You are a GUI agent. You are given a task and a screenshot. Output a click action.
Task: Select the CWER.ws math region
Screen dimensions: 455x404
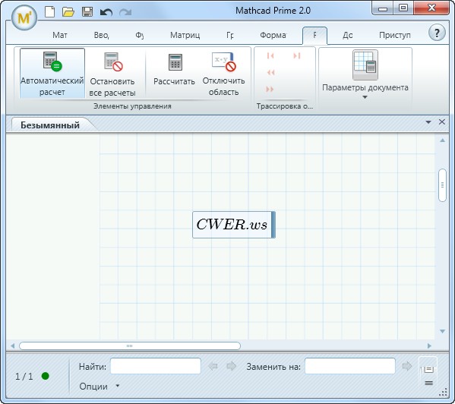point(234,225)
